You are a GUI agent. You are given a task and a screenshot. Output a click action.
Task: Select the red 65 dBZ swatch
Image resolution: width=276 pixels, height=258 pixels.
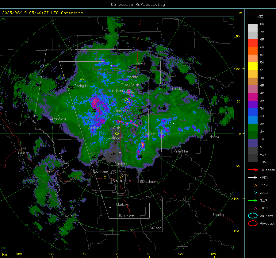click(253, 43)
